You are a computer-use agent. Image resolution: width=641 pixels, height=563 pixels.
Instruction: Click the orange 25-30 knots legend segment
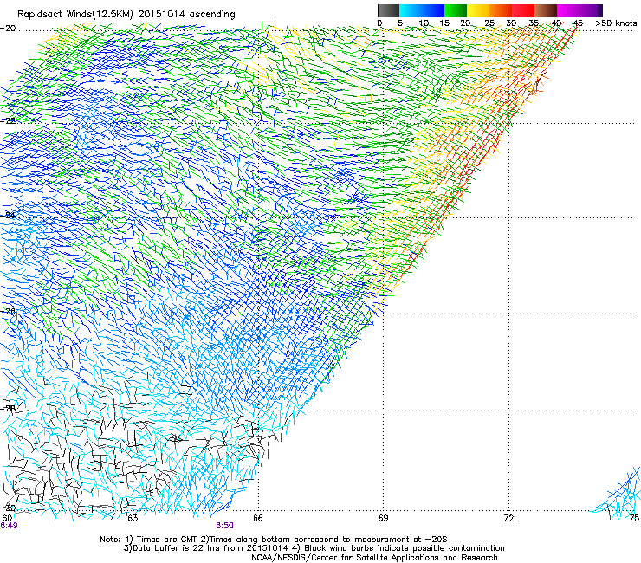[x=501, y=10]
